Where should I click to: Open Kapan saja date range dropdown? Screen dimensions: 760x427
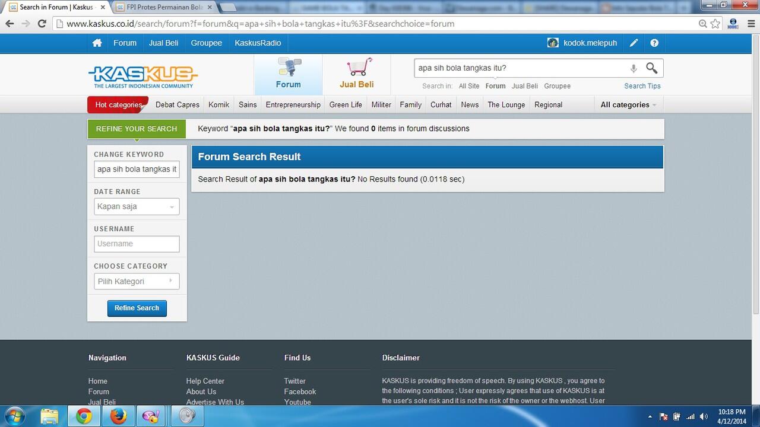click(137, 206)
